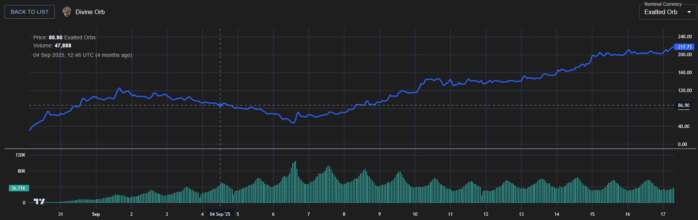
Task: Click the Volume 47,888 readout
Action: [x=52, y=45]
